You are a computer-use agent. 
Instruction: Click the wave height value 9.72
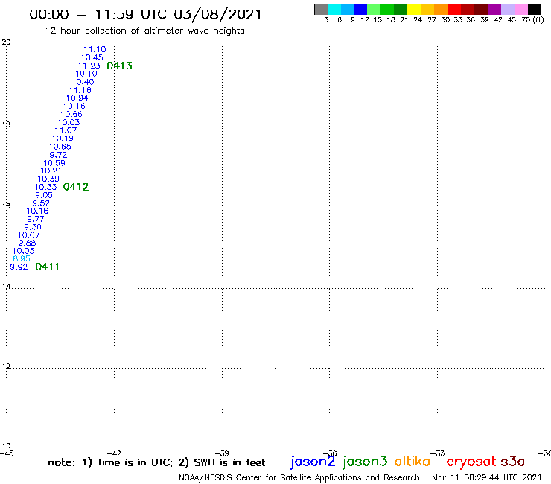tap(58, 155)
